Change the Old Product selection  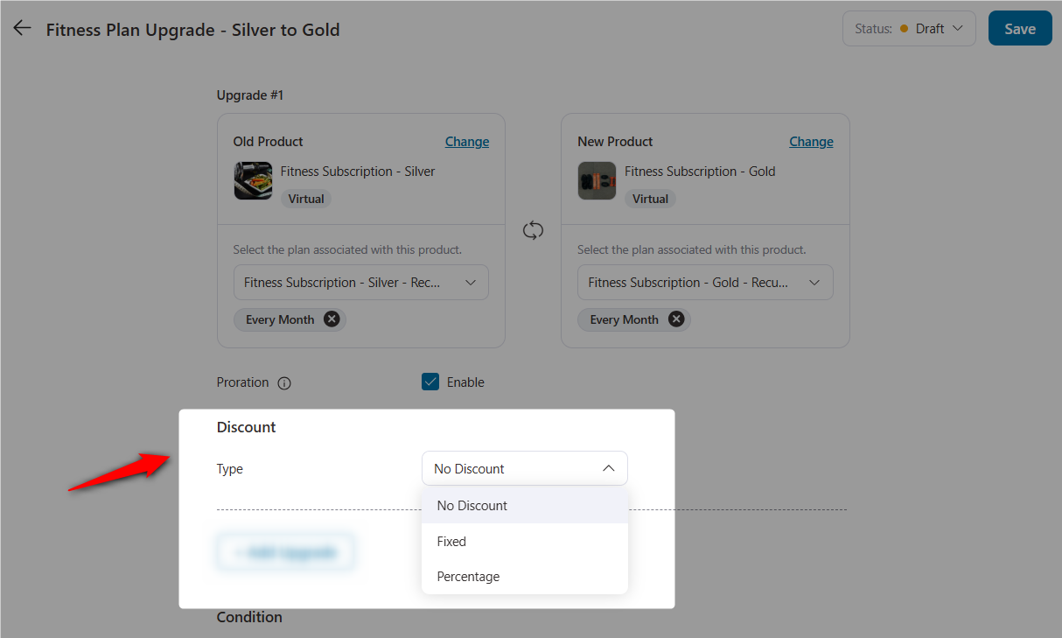click(x=466, y=141)
